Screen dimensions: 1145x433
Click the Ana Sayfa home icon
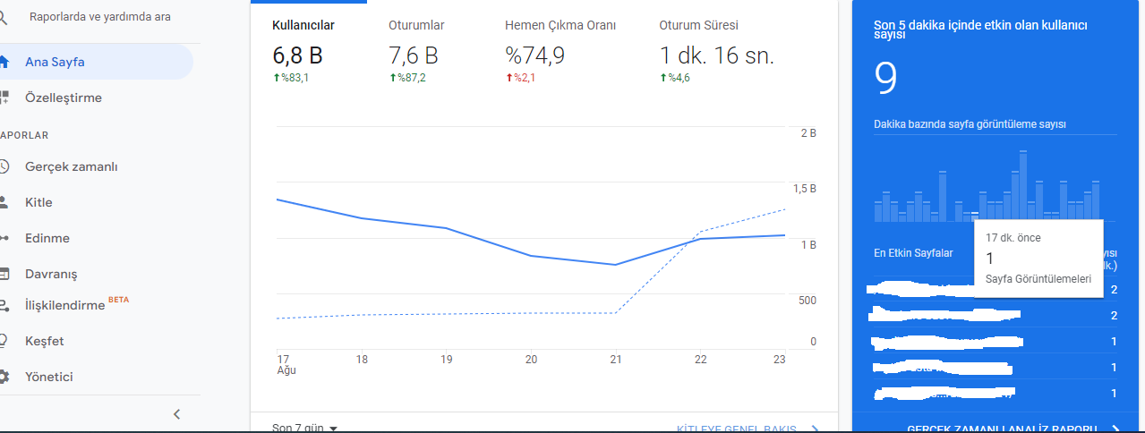coord(4,62)
